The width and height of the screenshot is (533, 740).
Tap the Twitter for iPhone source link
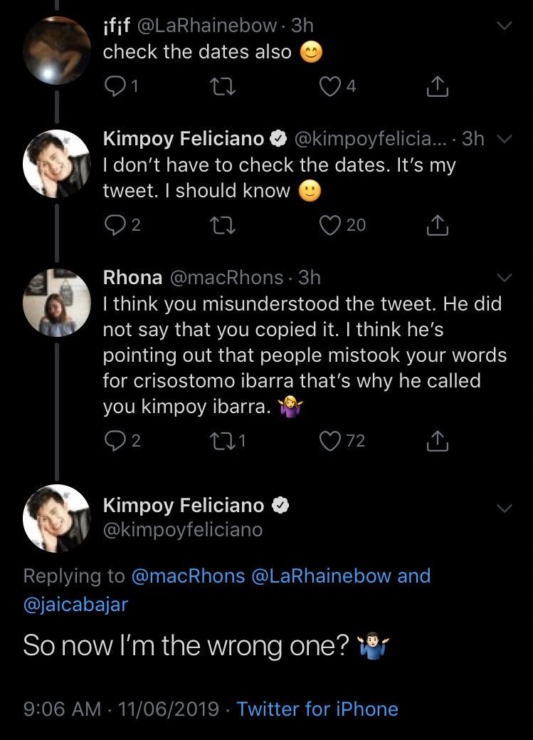[317, 709]
